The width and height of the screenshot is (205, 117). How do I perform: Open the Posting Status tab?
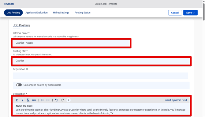[83, 13]
